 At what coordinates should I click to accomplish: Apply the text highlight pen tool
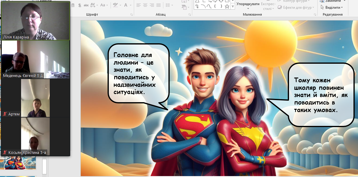click(115, 5)
